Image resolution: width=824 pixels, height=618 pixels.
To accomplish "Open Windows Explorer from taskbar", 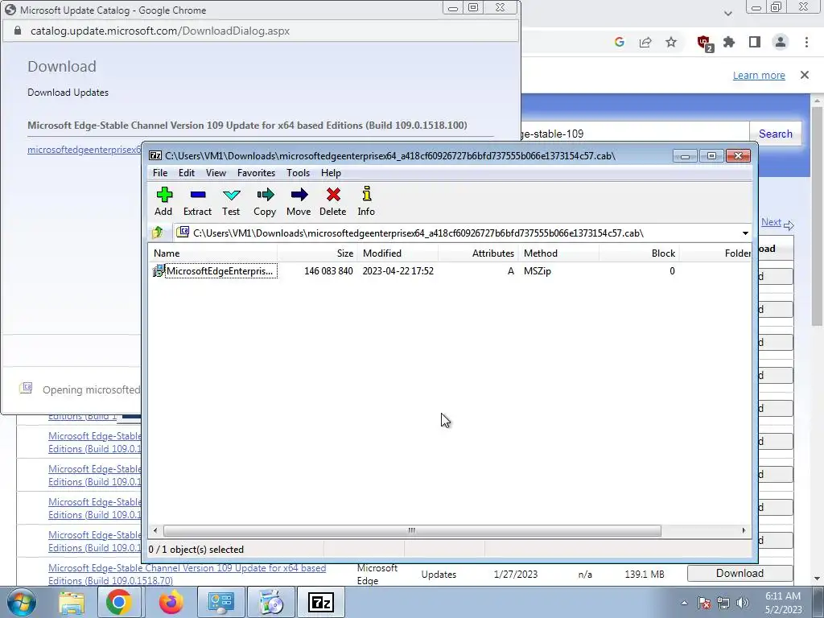I will pyautogui.click(x=72, y=602).
